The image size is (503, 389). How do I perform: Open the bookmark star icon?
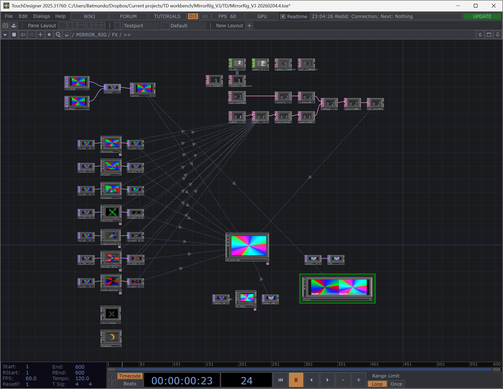pos(49,35)
